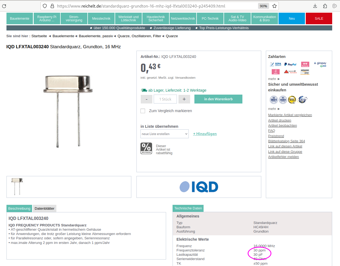Open the neue Liste erstellen dropdown
Image resolution: width=340 pixels, height=266 pixels.
click(x=164, y=134)
